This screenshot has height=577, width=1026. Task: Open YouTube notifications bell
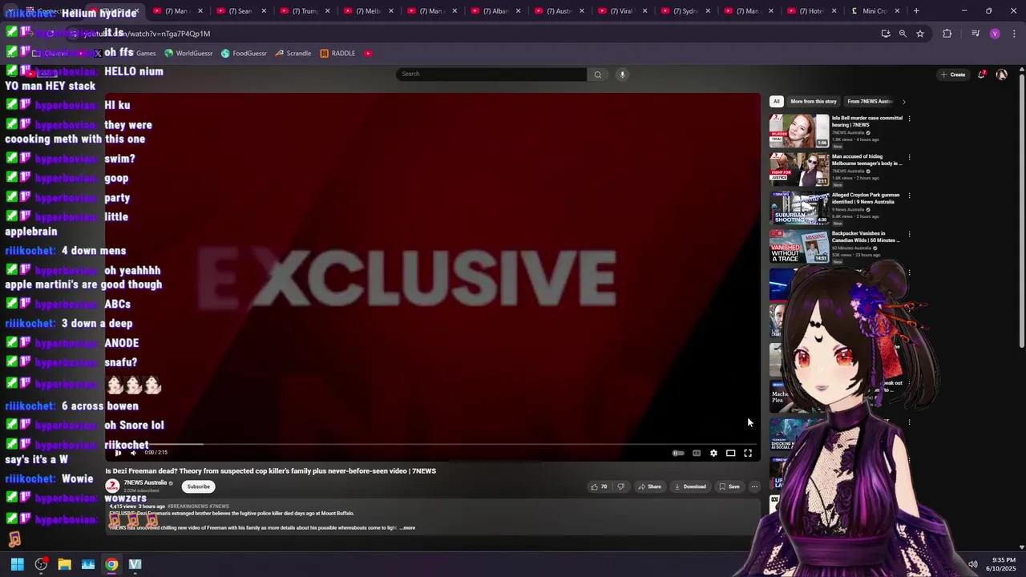tap(982, 75)
